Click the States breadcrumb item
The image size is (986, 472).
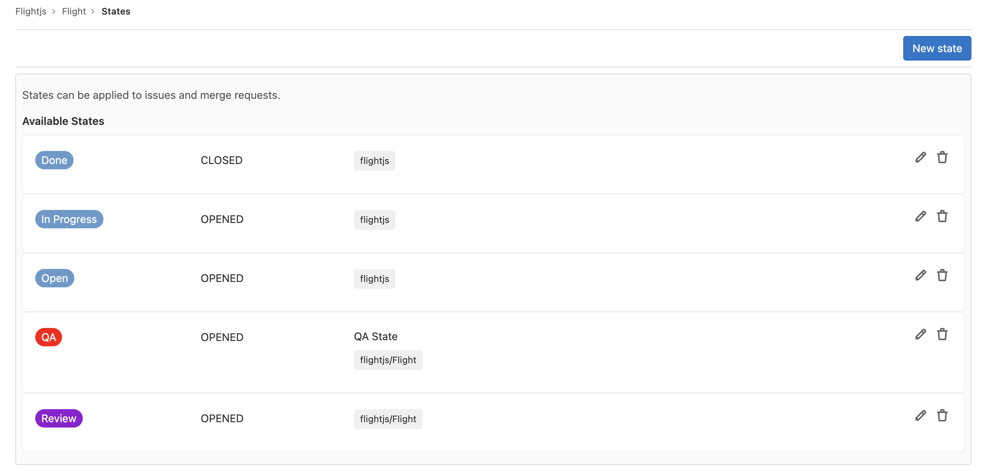pyautogui.click(x=116, y=11)
